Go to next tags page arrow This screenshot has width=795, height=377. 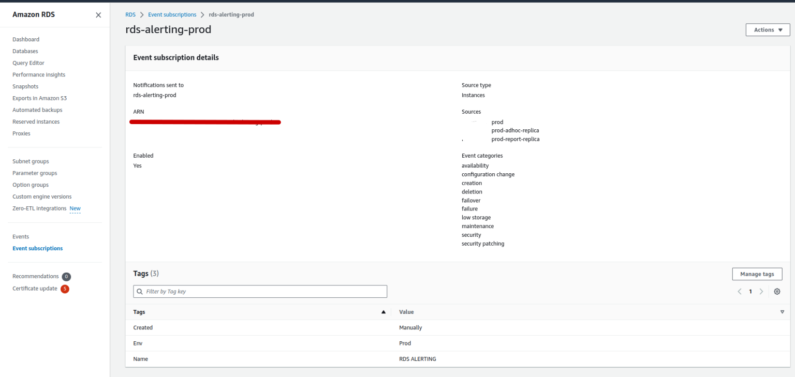tap(761, 292)
